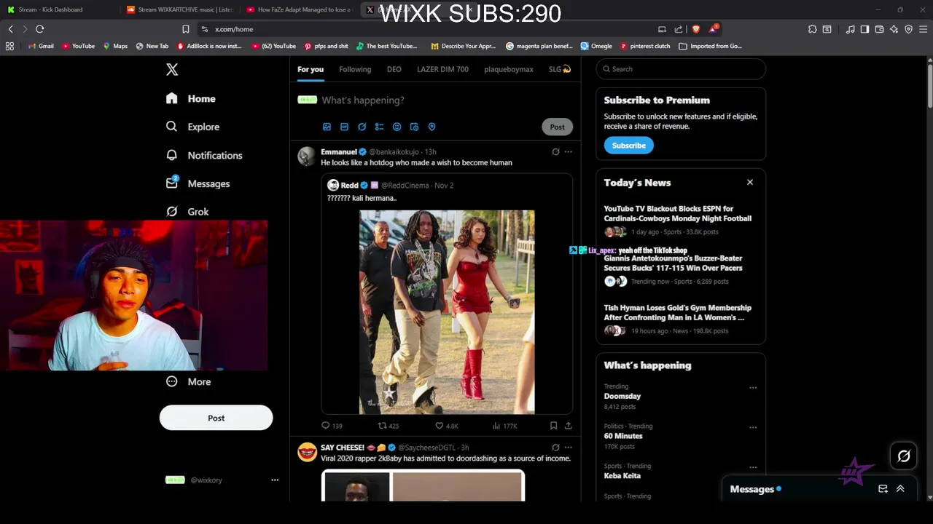Open Tish Hyman Gold's Gym news story
Image resolution: width=933 pixels, height=524 pixels.
pyautogui.click(x=677, y=312)
